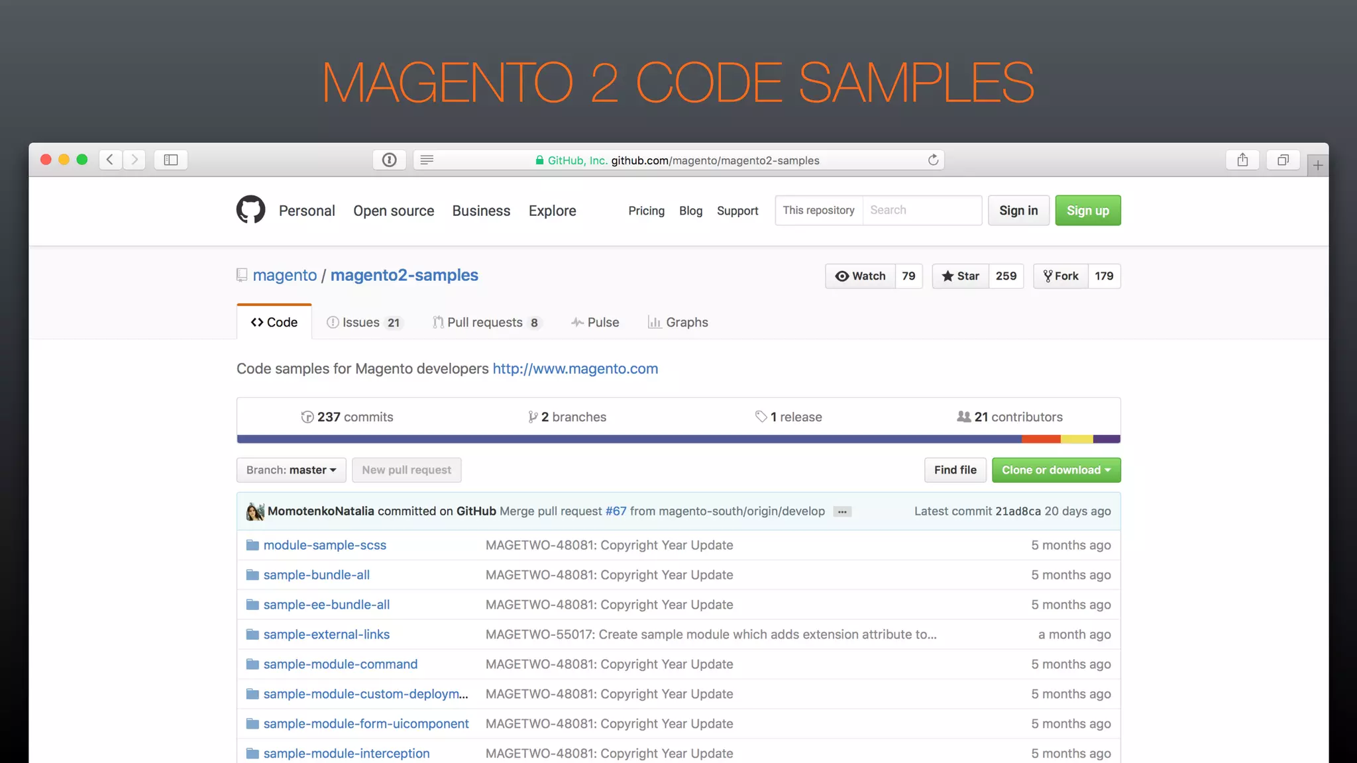Open the Graphs tab

click(x=678, y=323)
